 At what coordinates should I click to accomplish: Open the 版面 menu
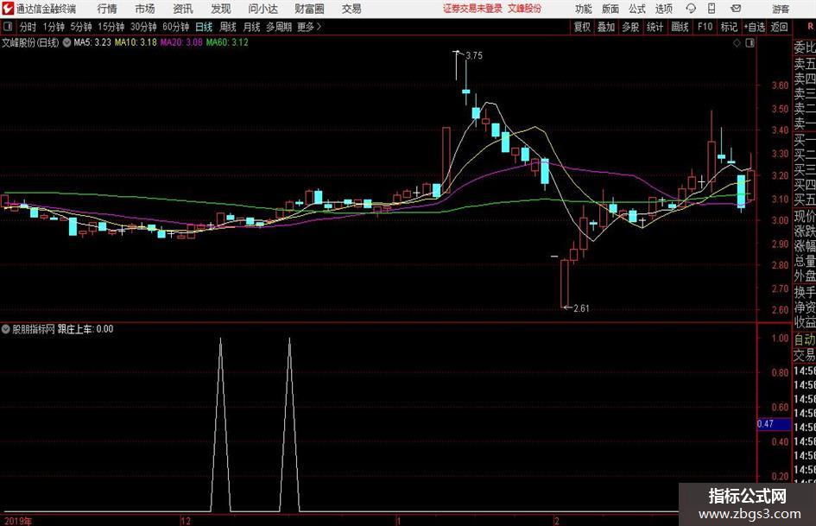point(610,9)
